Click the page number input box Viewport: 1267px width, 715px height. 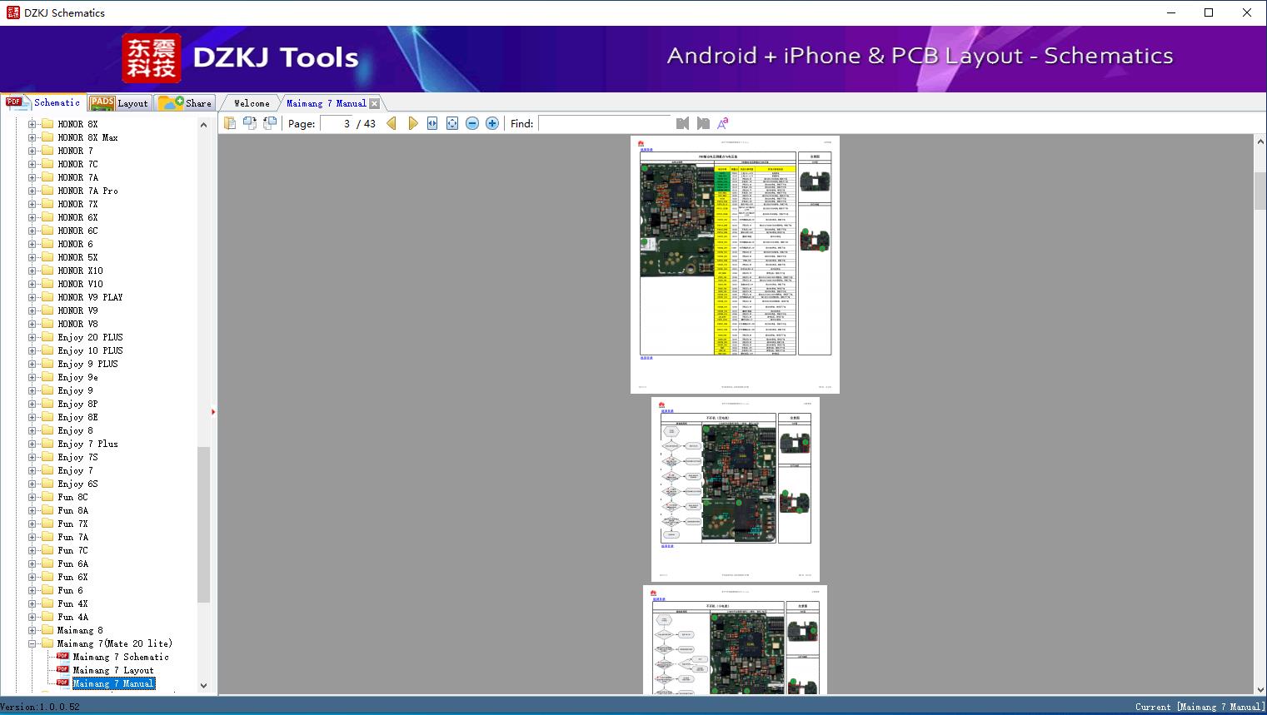pos(337,123)
